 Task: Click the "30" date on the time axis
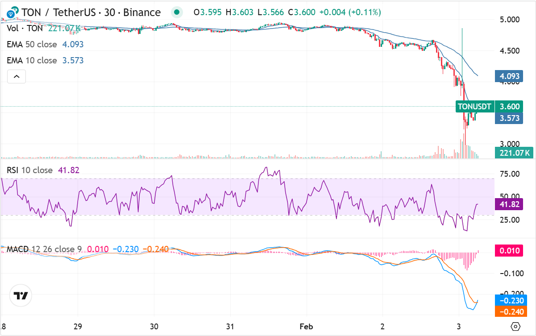click(154, 326)
